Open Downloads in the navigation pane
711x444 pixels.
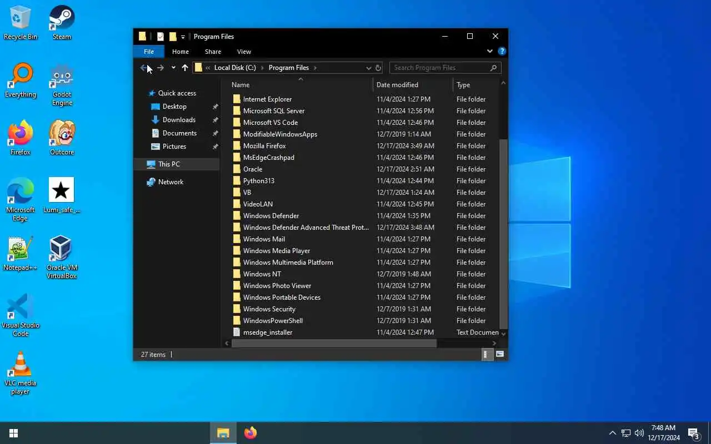179,120
